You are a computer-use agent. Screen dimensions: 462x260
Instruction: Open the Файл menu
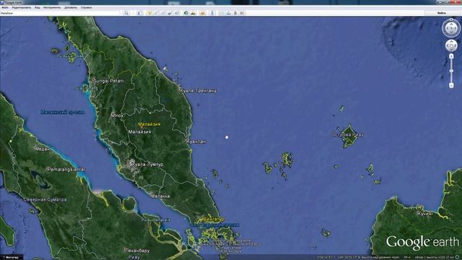(x=5, y=7)
